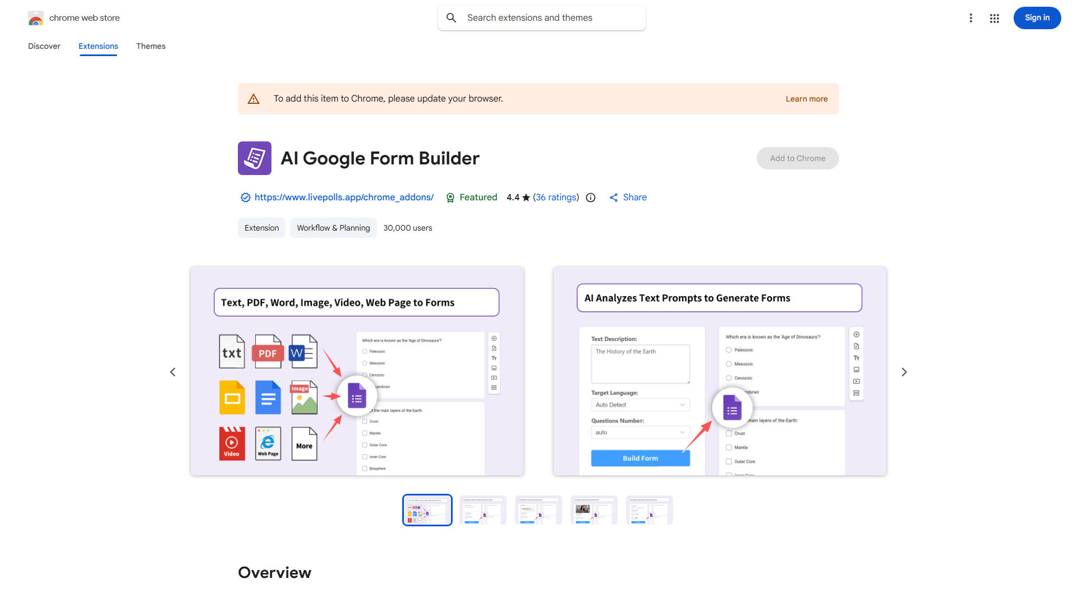This screenshot has width=1077, height=606.
Task: Visit the livepolls.app developer homepage link
Action: point(344,197)
